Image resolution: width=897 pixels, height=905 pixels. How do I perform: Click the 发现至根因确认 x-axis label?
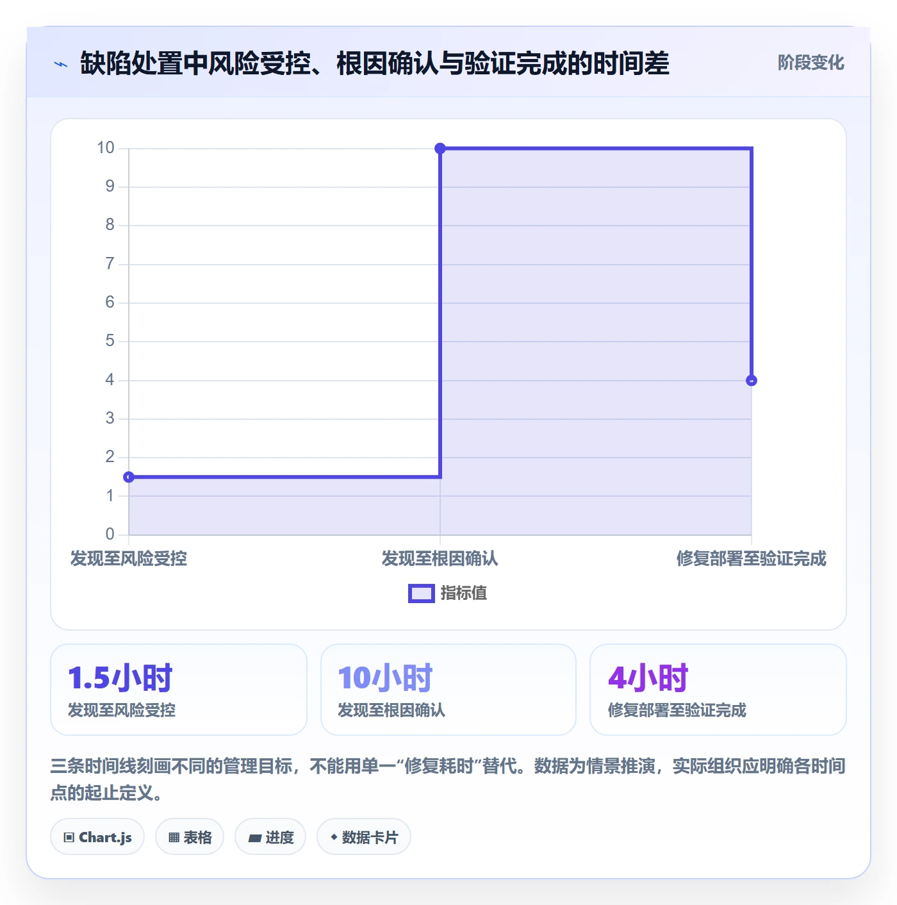440,558
